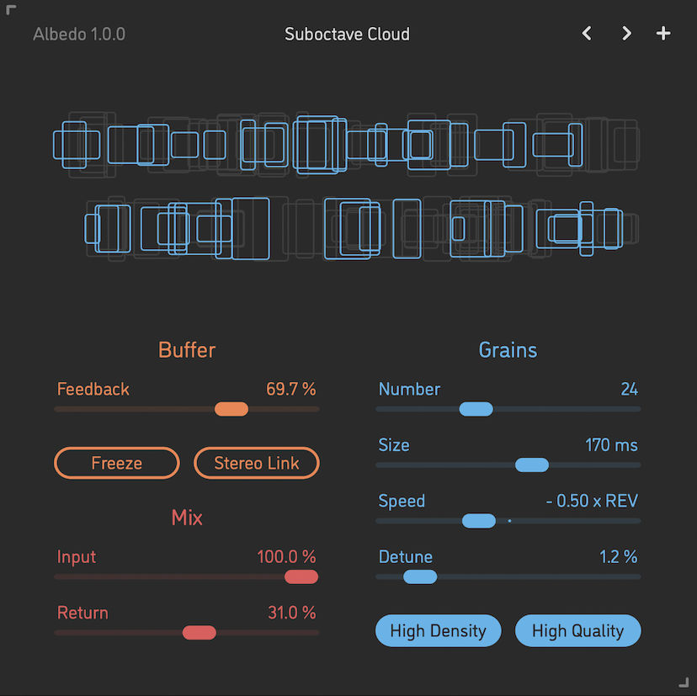Click the Input mix slider handle
This screenshot has width=697, height=696.
point(301,576)
